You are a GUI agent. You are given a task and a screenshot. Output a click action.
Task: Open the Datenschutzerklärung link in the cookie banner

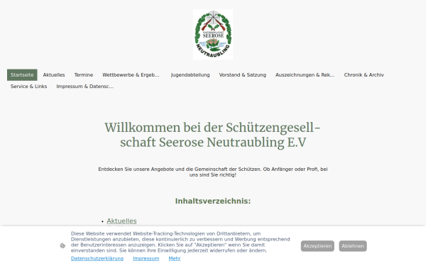click(x=97, y=258)
